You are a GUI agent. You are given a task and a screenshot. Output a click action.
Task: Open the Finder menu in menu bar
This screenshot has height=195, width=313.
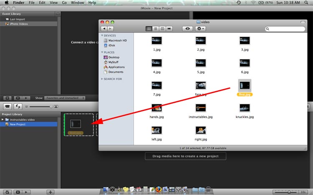(19, 2)
